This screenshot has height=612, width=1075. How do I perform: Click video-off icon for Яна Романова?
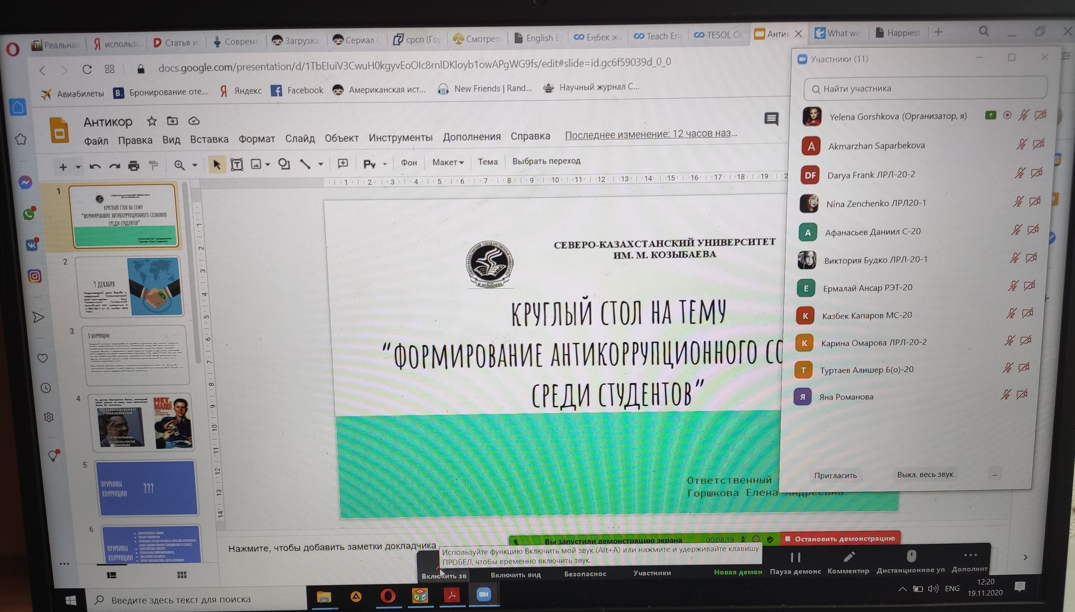1022,394
